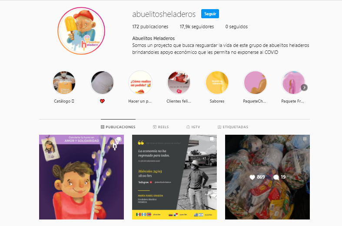Open the Catálogo story highlight

(x=64, y=83)
